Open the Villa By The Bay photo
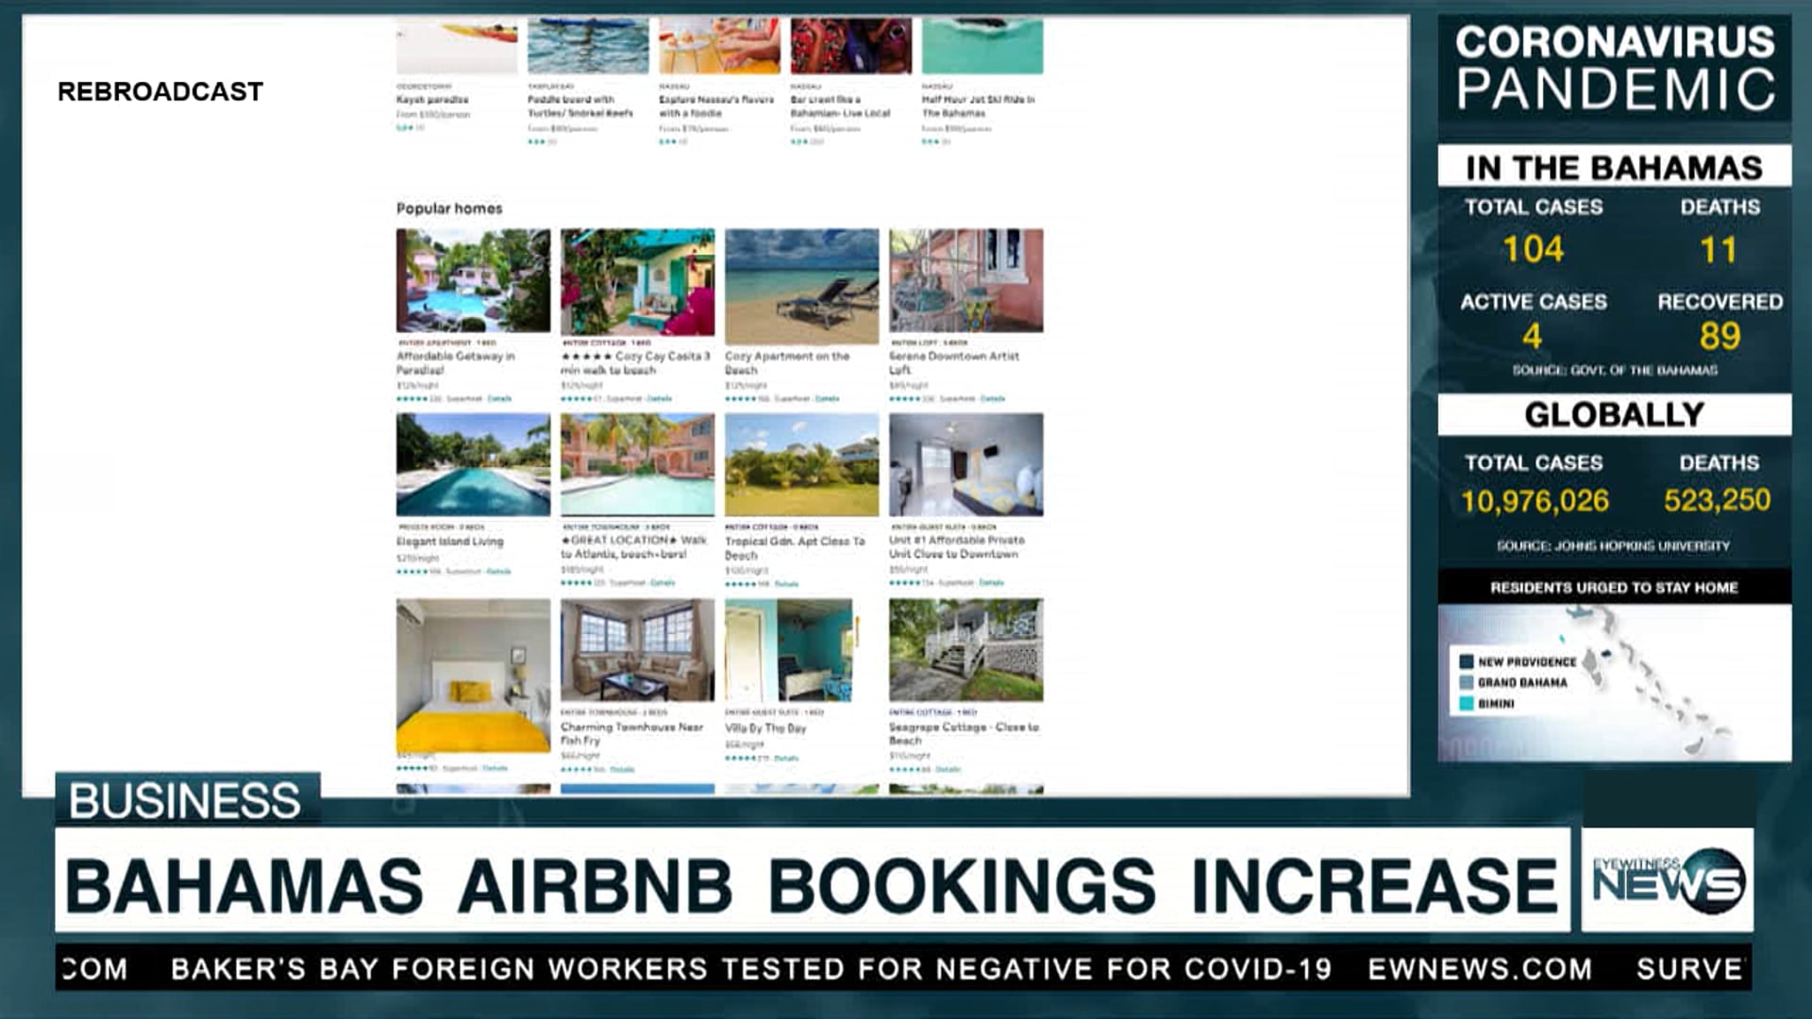1812x1019 pixels. 789,650
